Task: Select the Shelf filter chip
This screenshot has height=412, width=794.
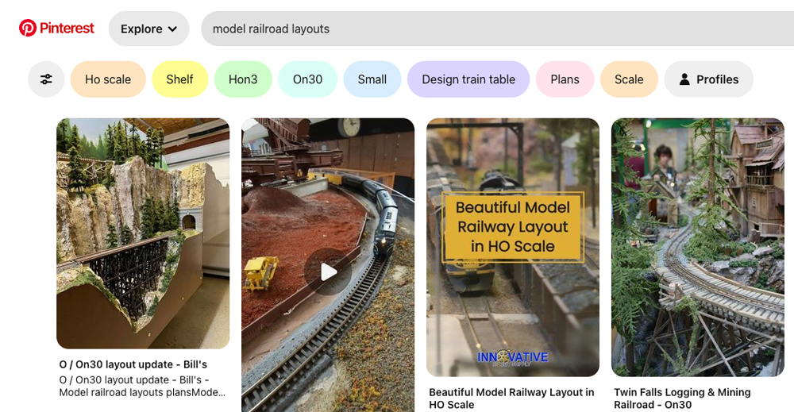Action: (x=179, y=79)
